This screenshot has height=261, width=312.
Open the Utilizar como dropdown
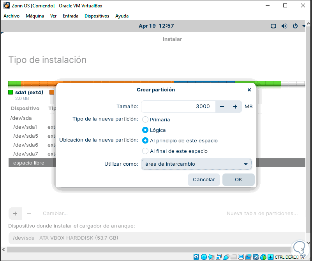196,164
